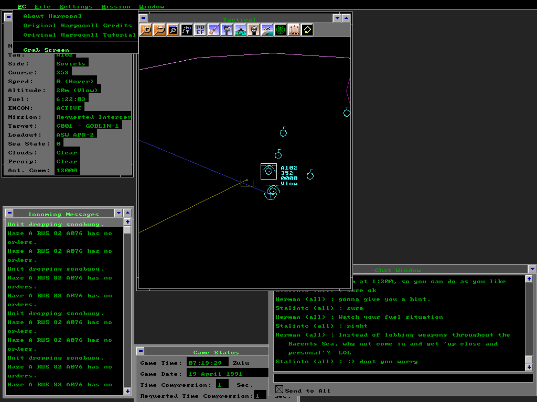The image size is (537, 402).
Task: Open the Window menu
Action: [x=152, y=6]
